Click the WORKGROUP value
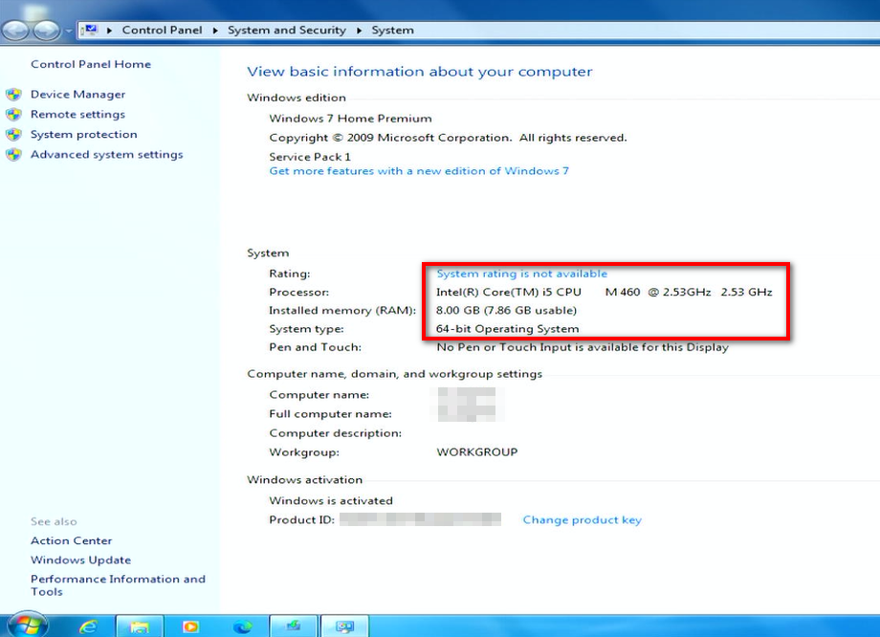 pyautogui.click(x=477, y=452)
